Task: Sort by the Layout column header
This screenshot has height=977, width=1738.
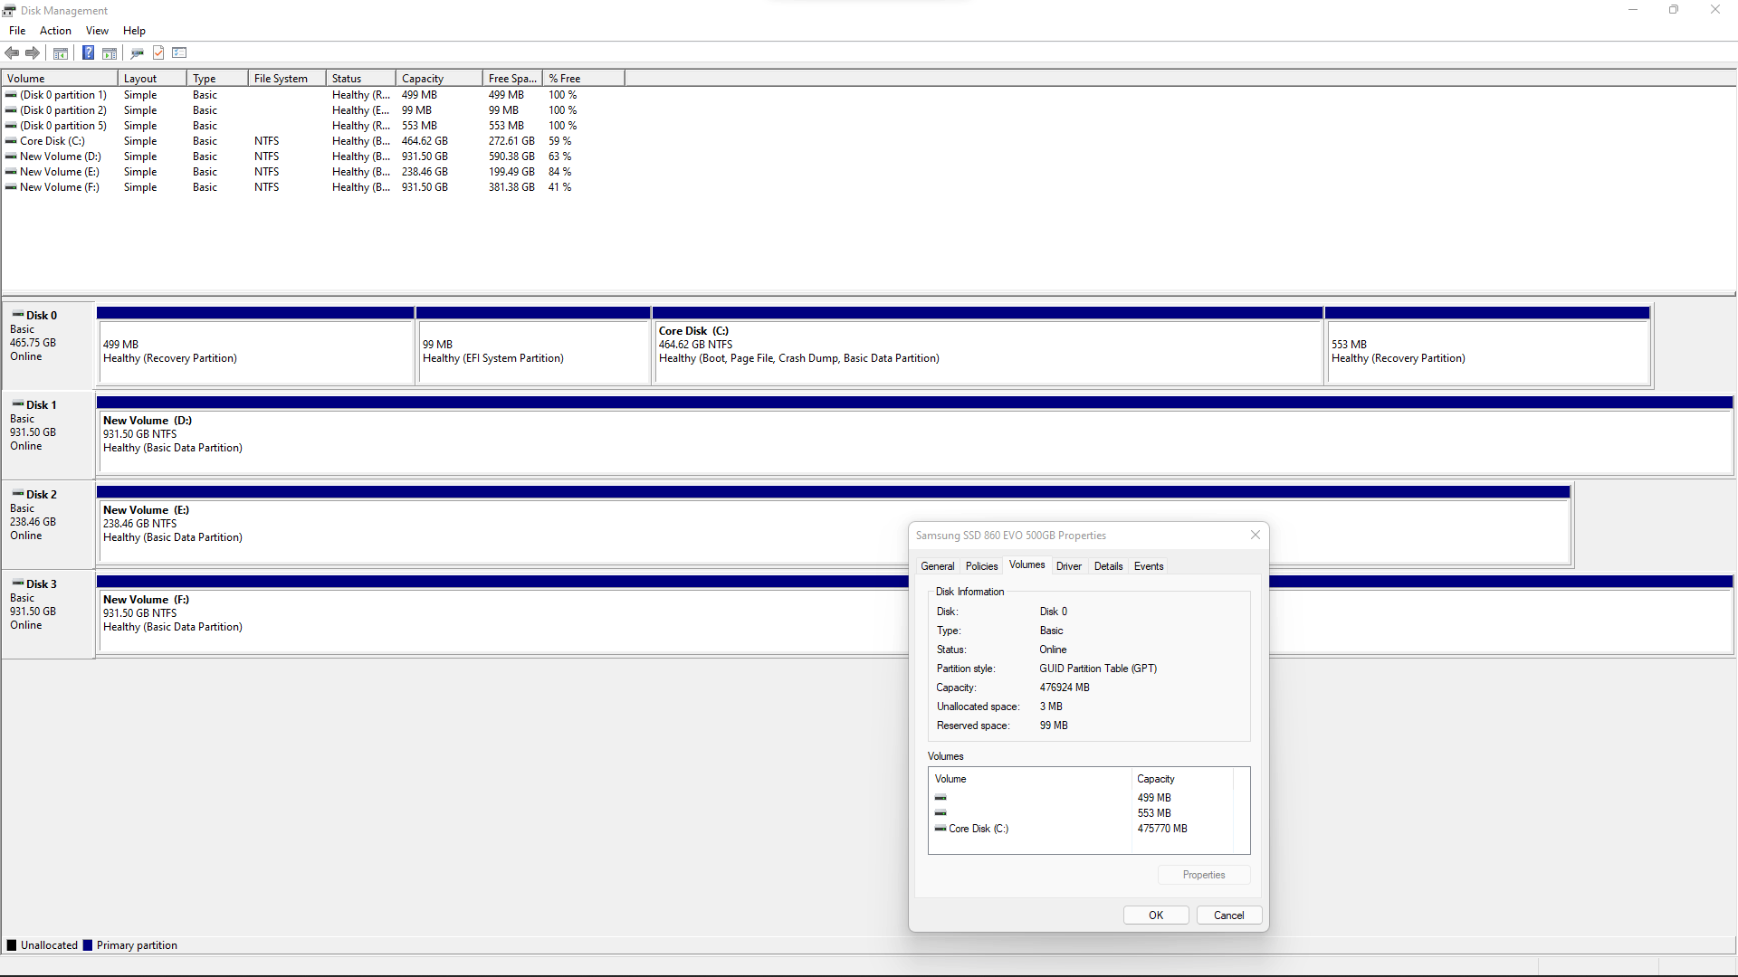Action: click(152, 79)
